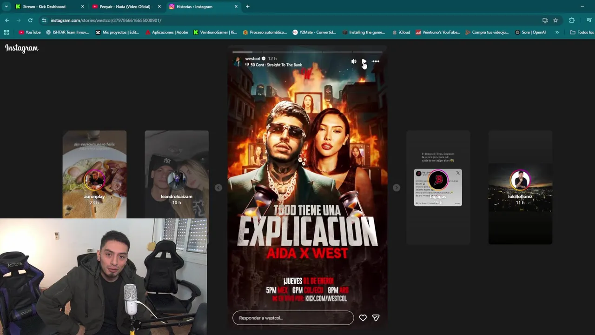Image resolution: width=595 pixels, height=335 pixels.
Task: Open the YouTube bookmark
Action: pos(30,33)
